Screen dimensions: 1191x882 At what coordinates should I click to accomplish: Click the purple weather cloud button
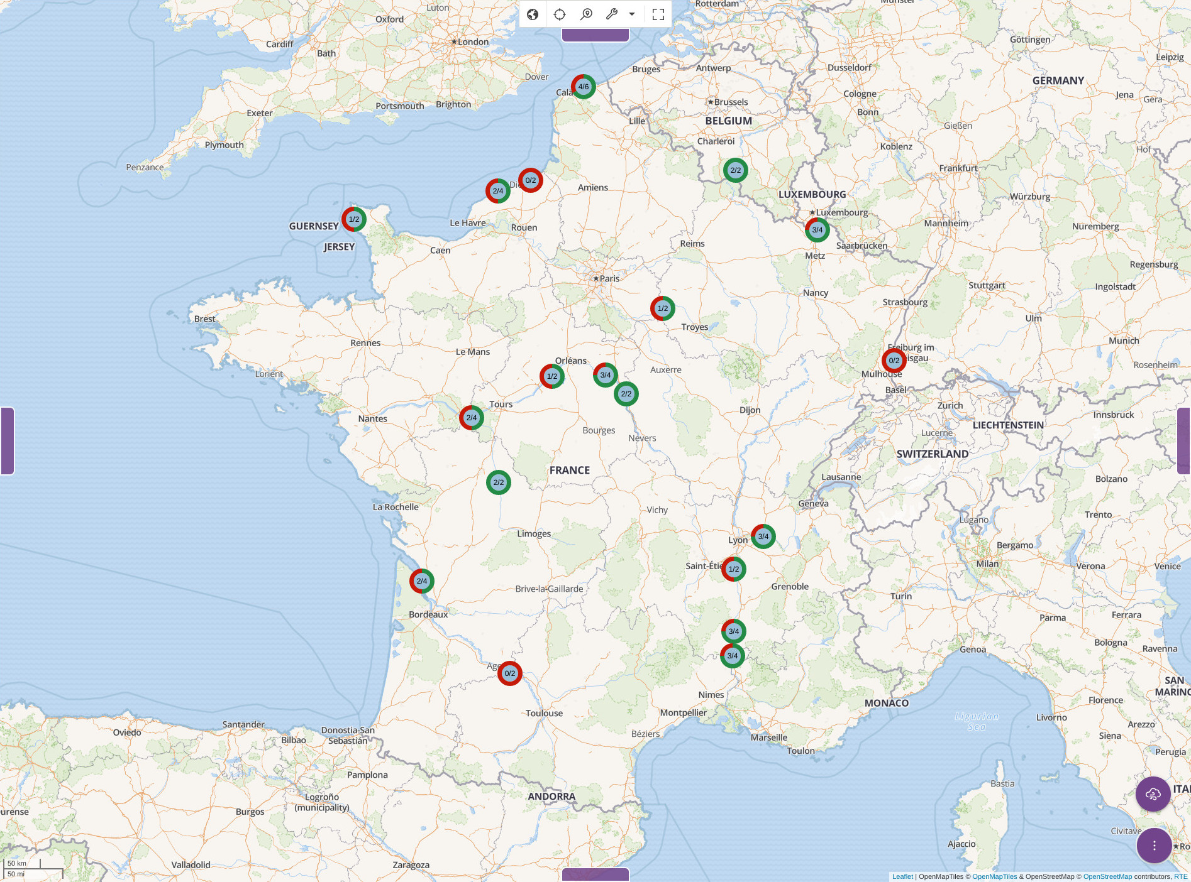point(1153,794)
